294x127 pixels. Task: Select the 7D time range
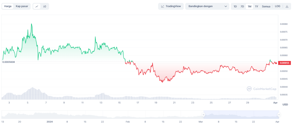coord(242,6)
